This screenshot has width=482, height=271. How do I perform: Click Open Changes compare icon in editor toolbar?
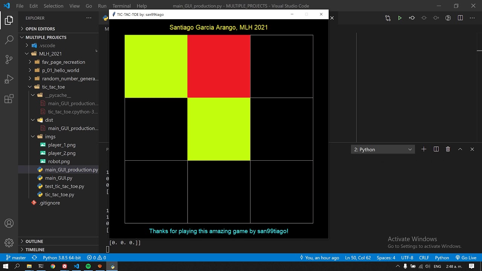click(388, 18)
